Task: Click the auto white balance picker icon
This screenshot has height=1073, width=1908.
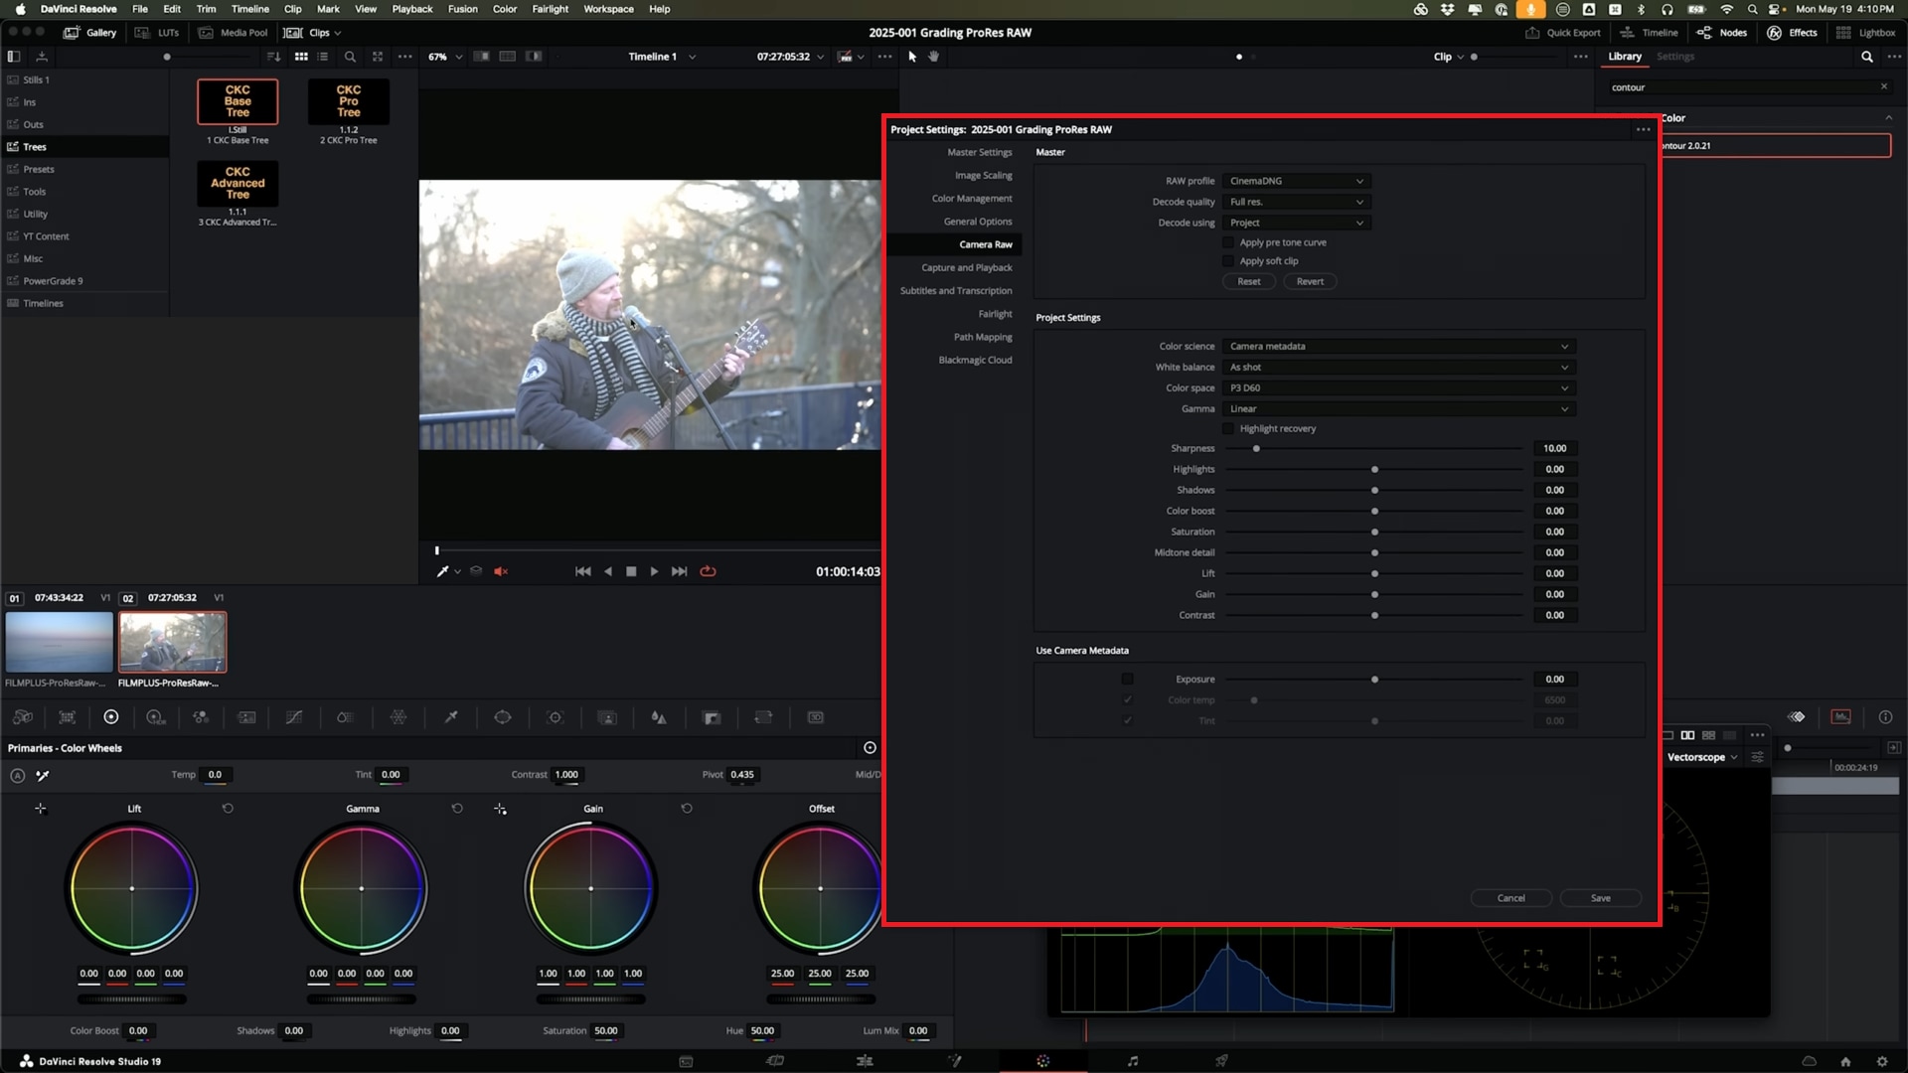Action: pos(43,775)
